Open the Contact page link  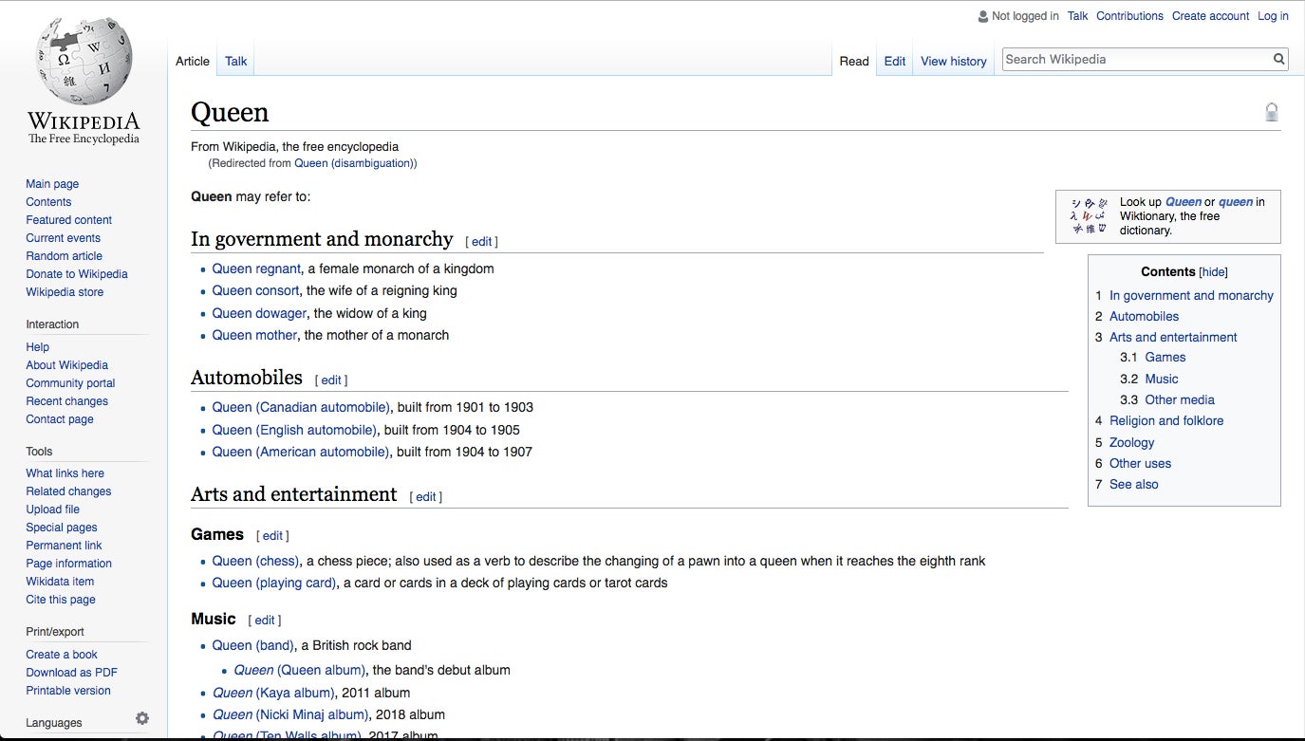60,419
